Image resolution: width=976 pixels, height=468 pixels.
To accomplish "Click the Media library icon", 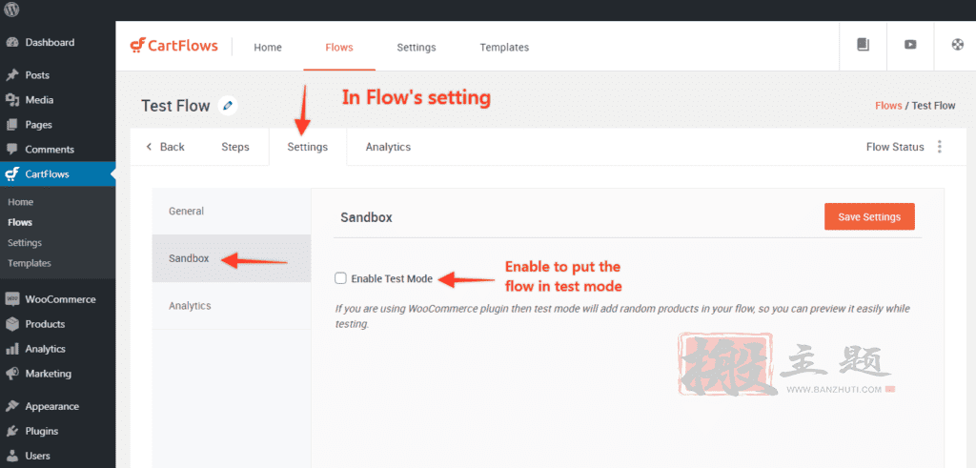I will [11, 100].
